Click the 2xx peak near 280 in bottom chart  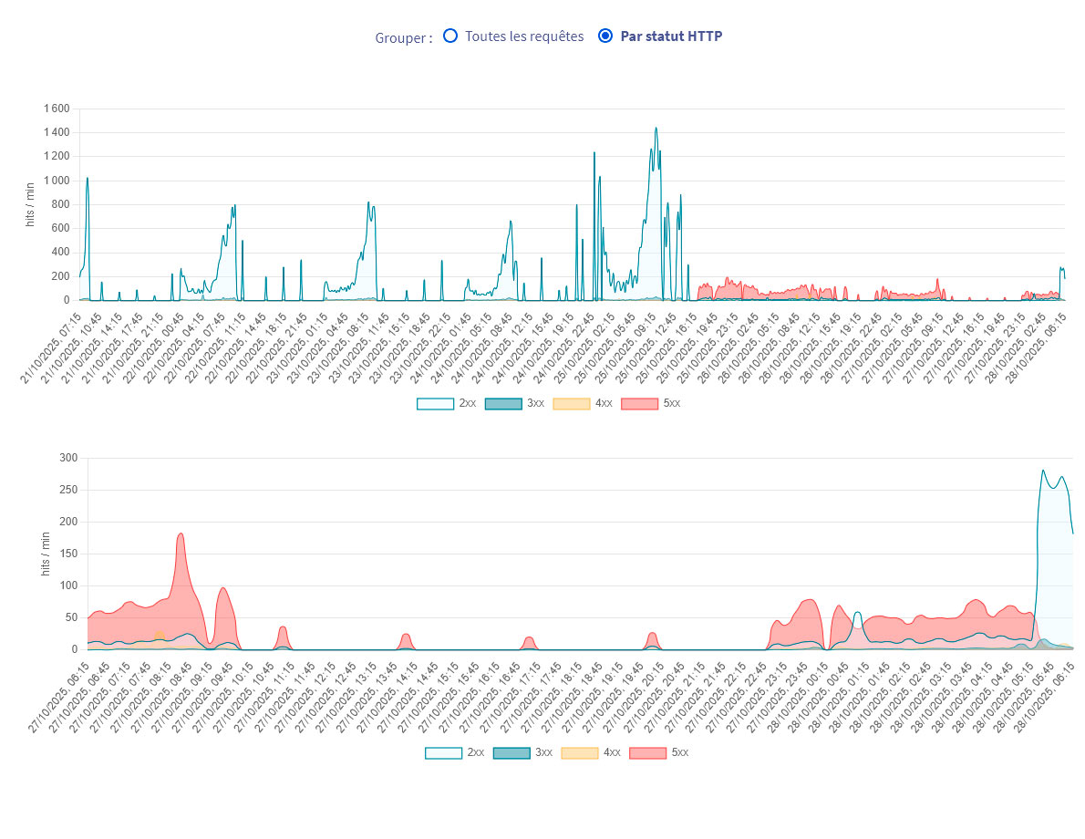pos(1043,471)
